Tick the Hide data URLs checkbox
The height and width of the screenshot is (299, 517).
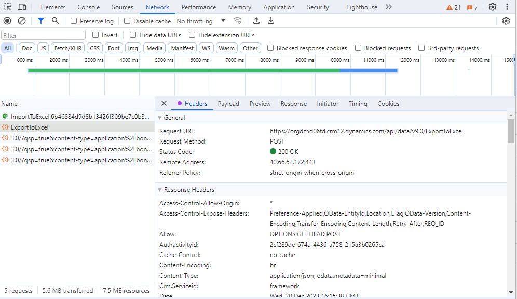(133, 35)
